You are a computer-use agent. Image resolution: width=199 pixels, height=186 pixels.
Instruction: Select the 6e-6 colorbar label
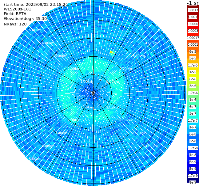[193, 79]
